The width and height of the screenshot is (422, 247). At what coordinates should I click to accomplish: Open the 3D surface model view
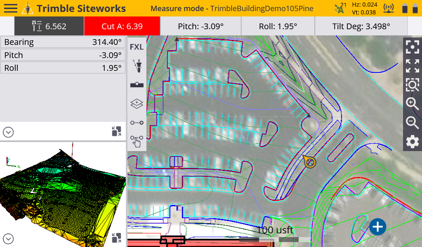63,194
